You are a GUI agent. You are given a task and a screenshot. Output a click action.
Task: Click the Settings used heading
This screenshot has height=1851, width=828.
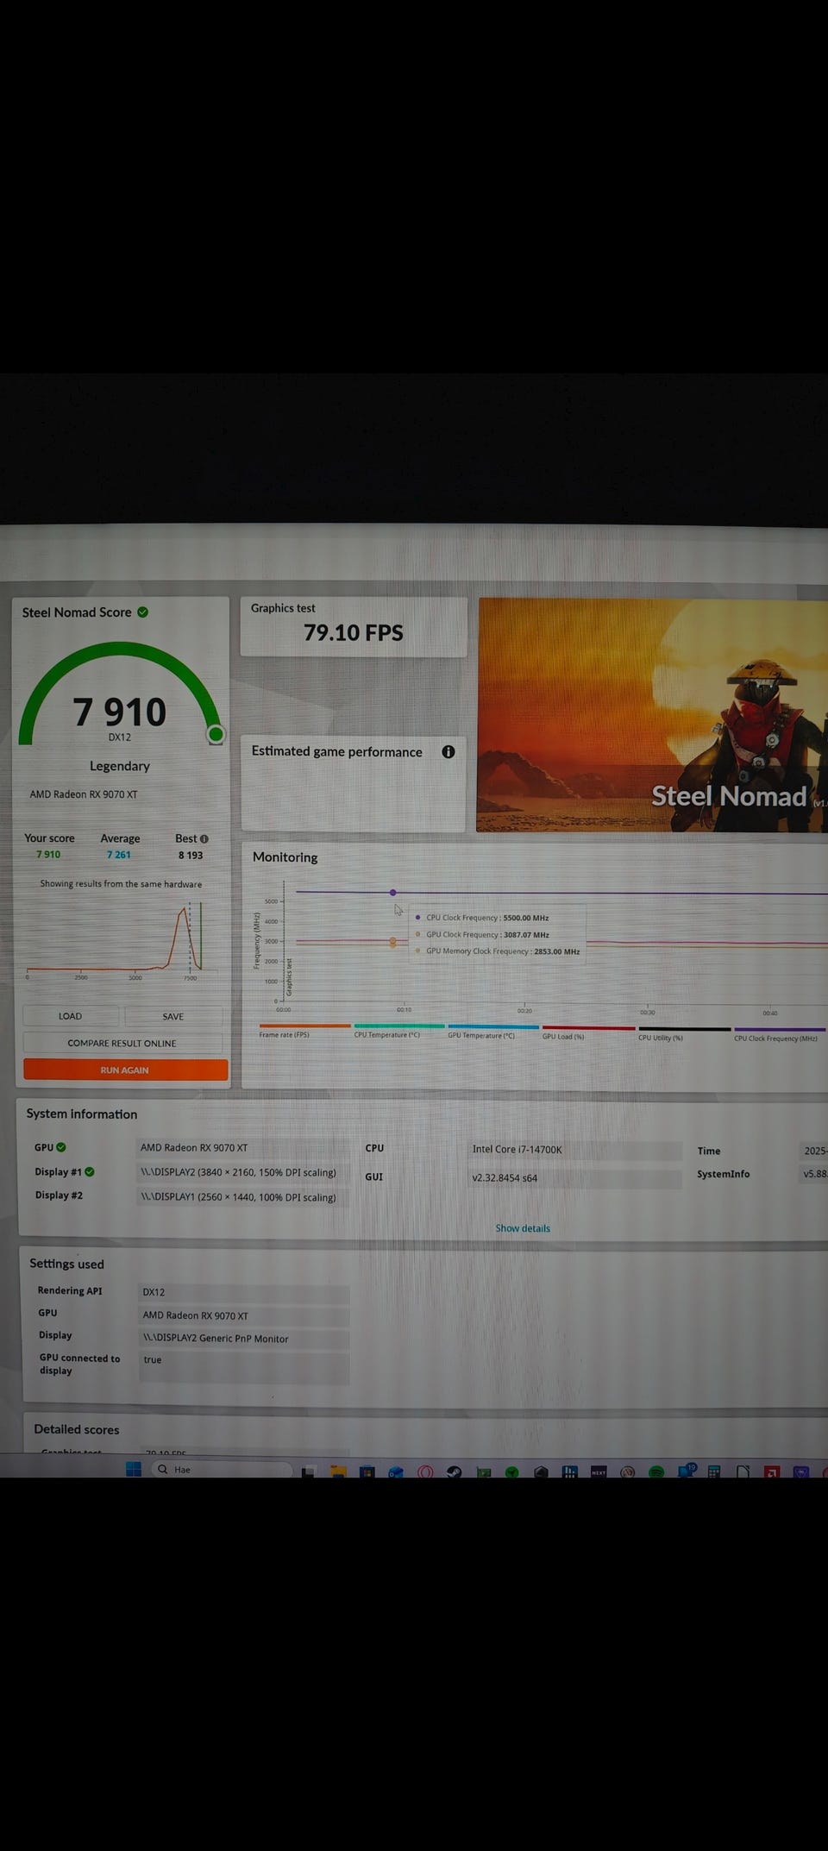66,1264
